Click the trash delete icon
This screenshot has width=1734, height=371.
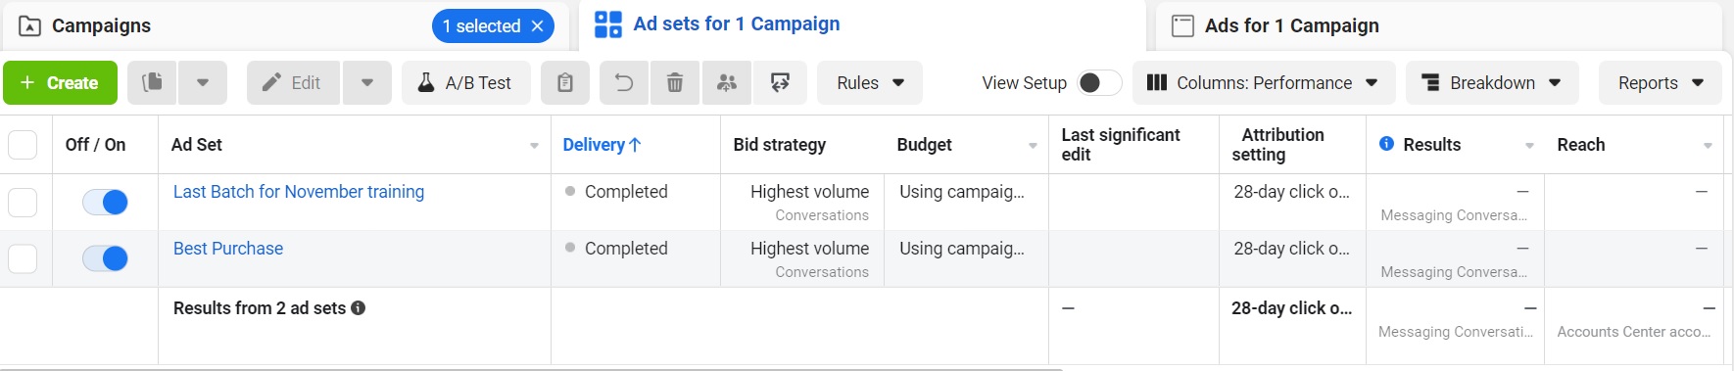coord(675,83)
